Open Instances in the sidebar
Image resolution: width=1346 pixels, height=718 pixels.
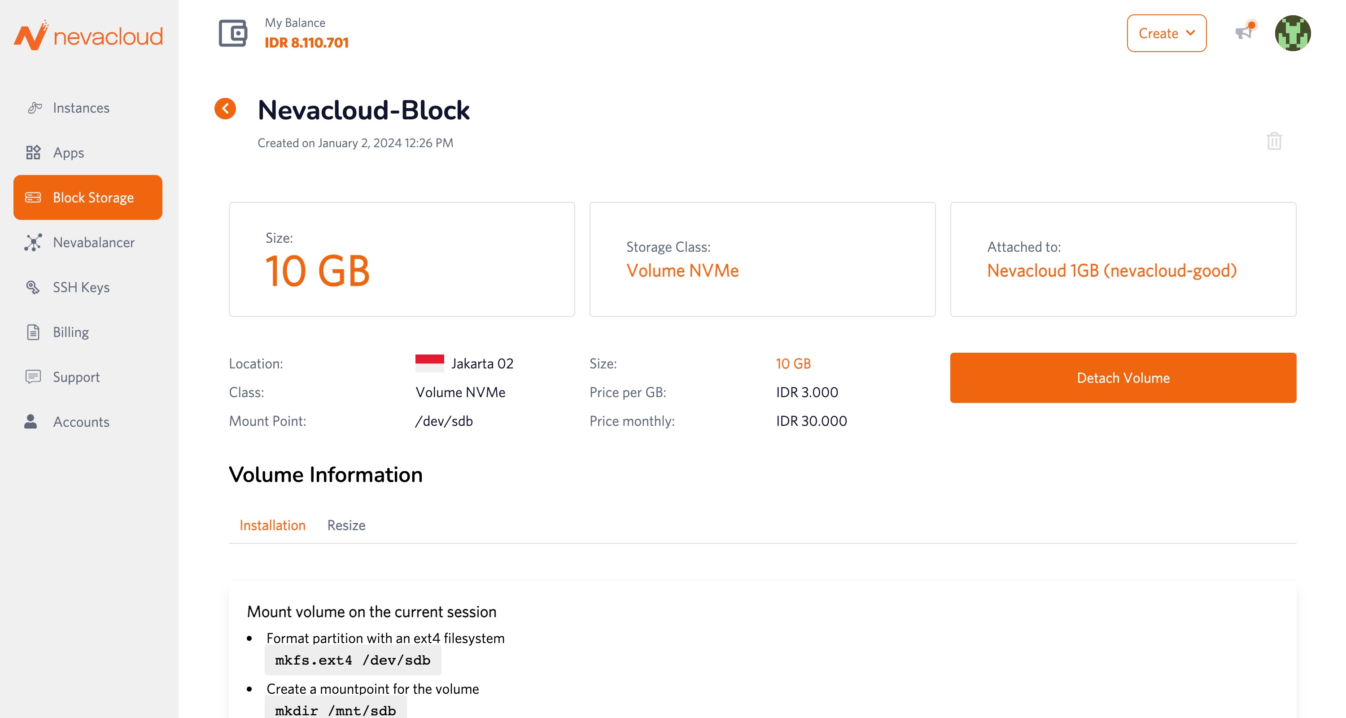coord(81,108)
